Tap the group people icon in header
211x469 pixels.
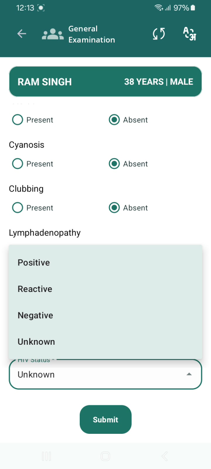53,34
